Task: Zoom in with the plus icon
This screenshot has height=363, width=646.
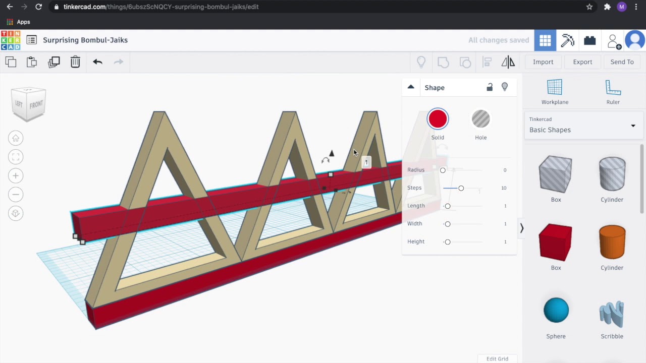Action: (16, 175)
